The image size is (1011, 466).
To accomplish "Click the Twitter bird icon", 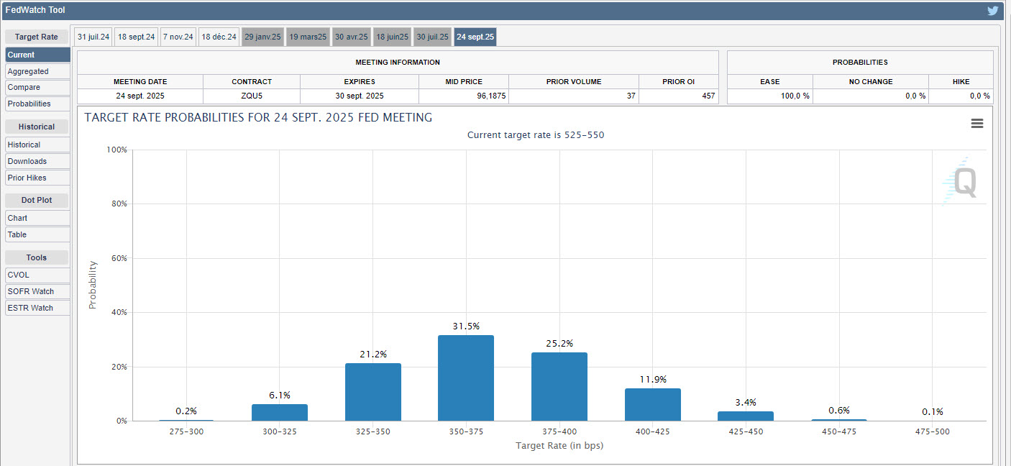I will [x=993, y=11].
